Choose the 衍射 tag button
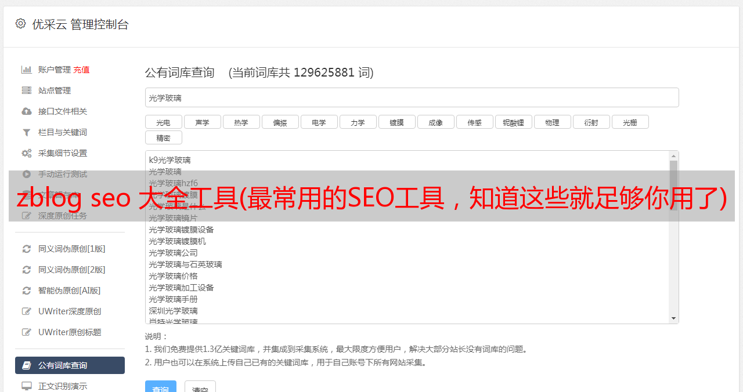743x392 pixels. [591, 122]
